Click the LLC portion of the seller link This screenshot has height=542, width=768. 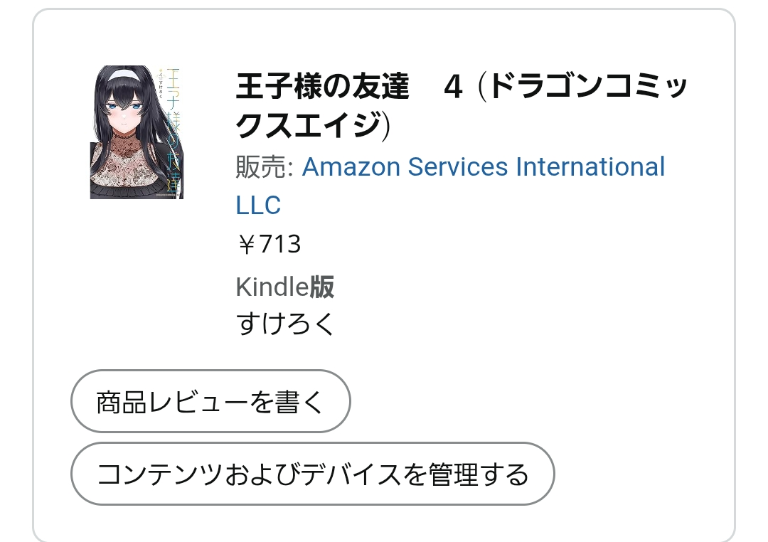pos(258,206)
